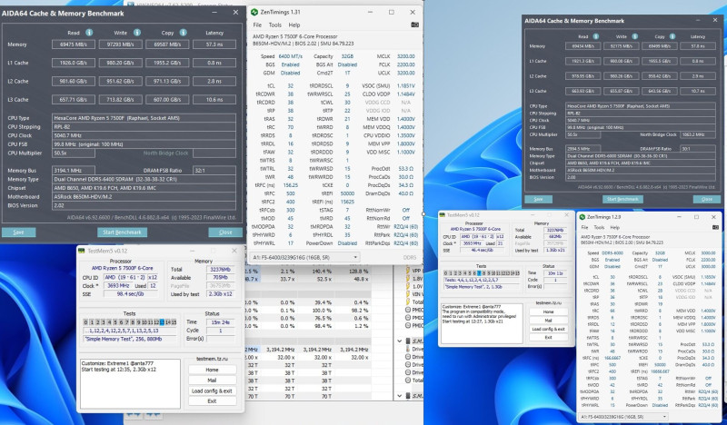Open memory module dropdown in ZenTimings 1.31
The width and height of the screenshot is (727, 425).
pyautogui.click(x=304, y=257)
